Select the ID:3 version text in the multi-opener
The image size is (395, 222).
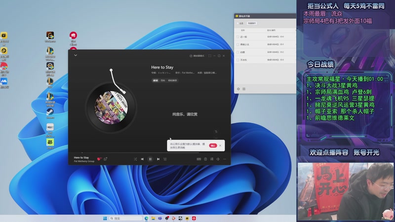(276, 60)
